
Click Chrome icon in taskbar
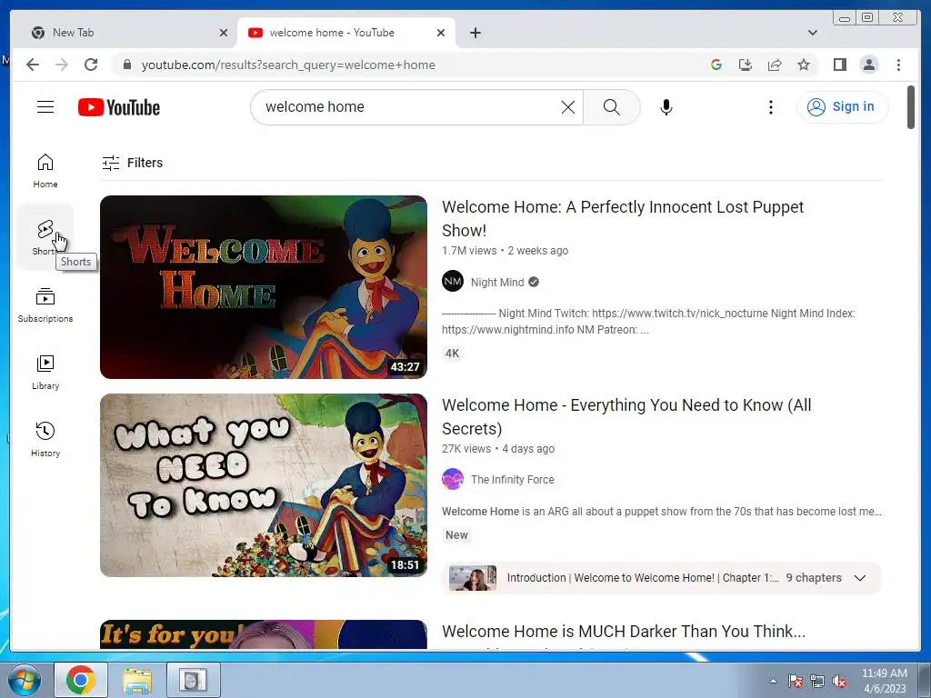(x=81, y=680)
